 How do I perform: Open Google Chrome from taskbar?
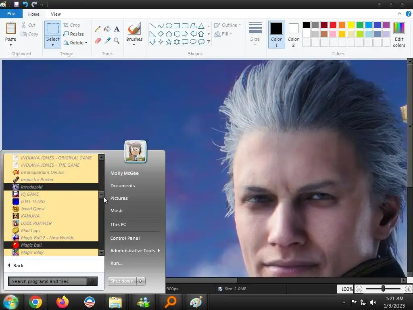coord(35,302)
